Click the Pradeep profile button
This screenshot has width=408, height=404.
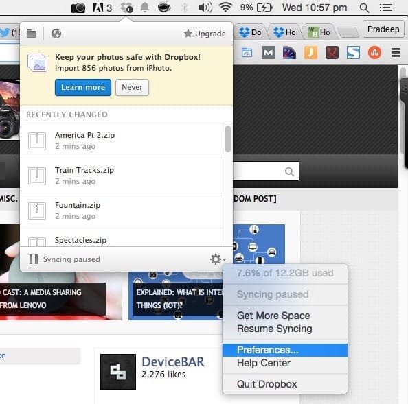[383, 29]
